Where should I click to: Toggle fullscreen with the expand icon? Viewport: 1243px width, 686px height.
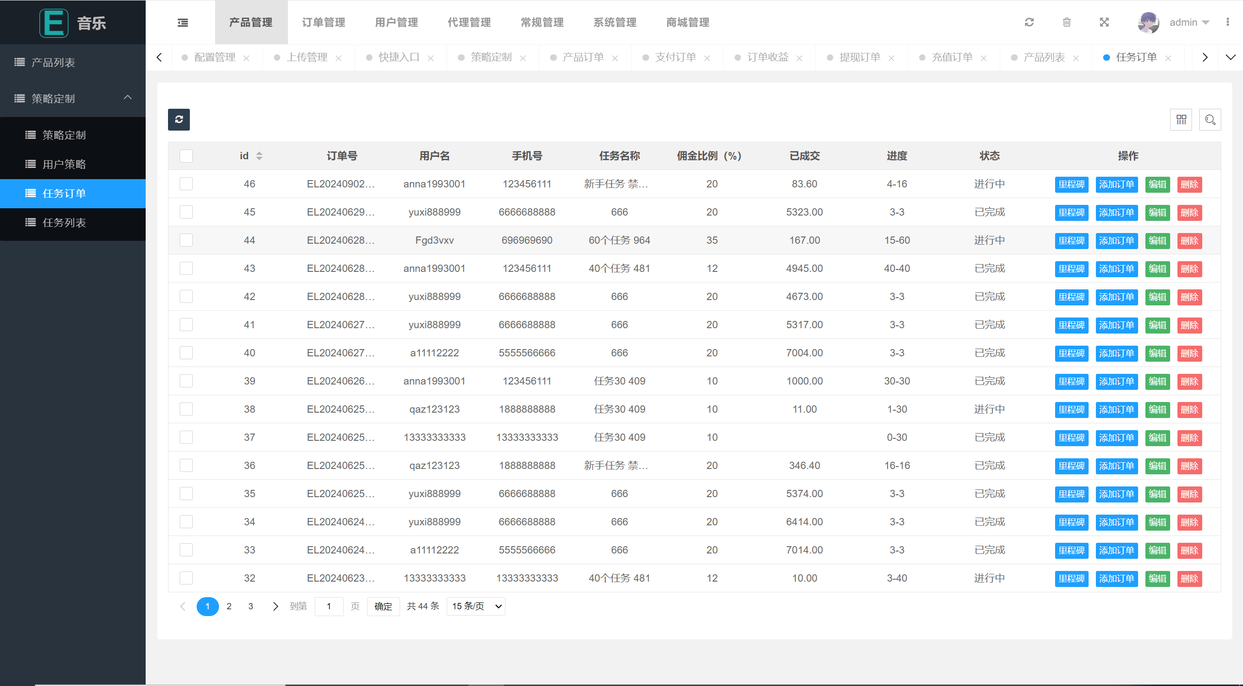point(1104,22)
